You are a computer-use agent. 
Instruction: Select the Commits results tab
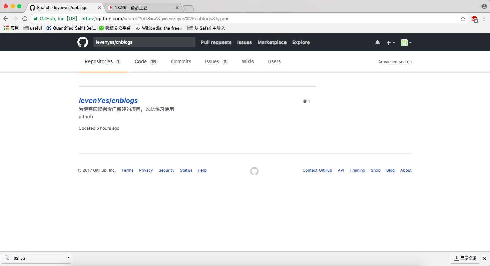(181, 61)
